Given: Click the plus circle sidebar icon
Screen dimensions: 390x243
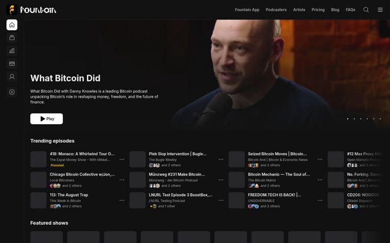Looking at the screenshot, I should (12, 92).
